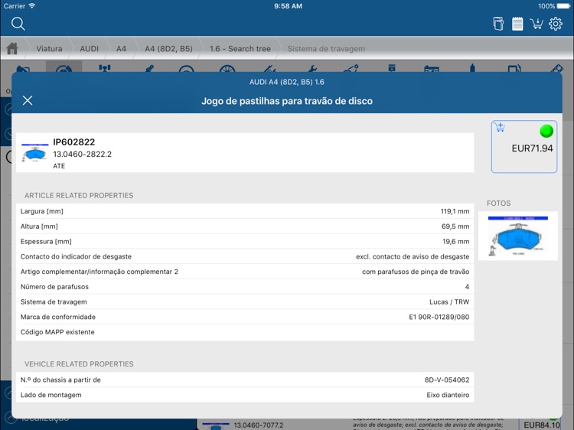Select the Viatura breadcrumb
Screen dimensions: 574x430
click(49, 49)
